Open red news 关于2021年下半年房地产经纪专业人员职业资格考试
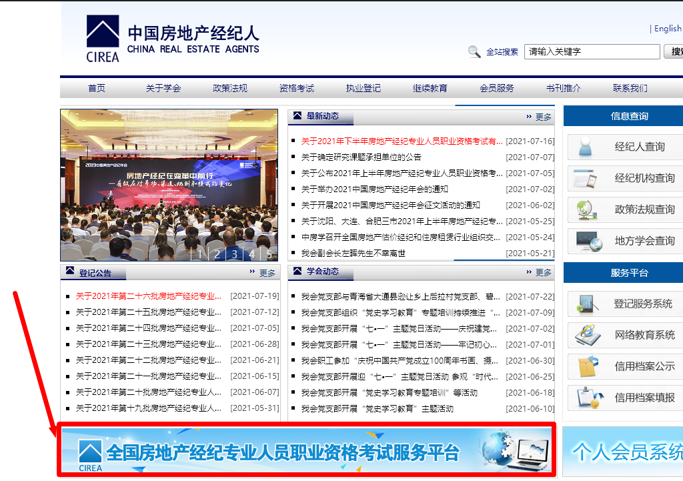The image size is (683, 481). [402, 141]
